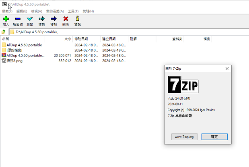Click the 2024-08-11 date in About dialog

[175, 104]
